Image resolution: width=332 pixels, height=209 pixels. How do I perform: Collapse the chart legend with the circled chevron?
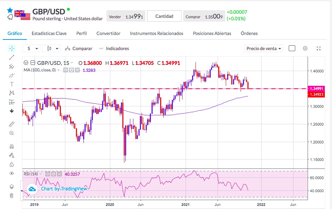pos(26,63)
